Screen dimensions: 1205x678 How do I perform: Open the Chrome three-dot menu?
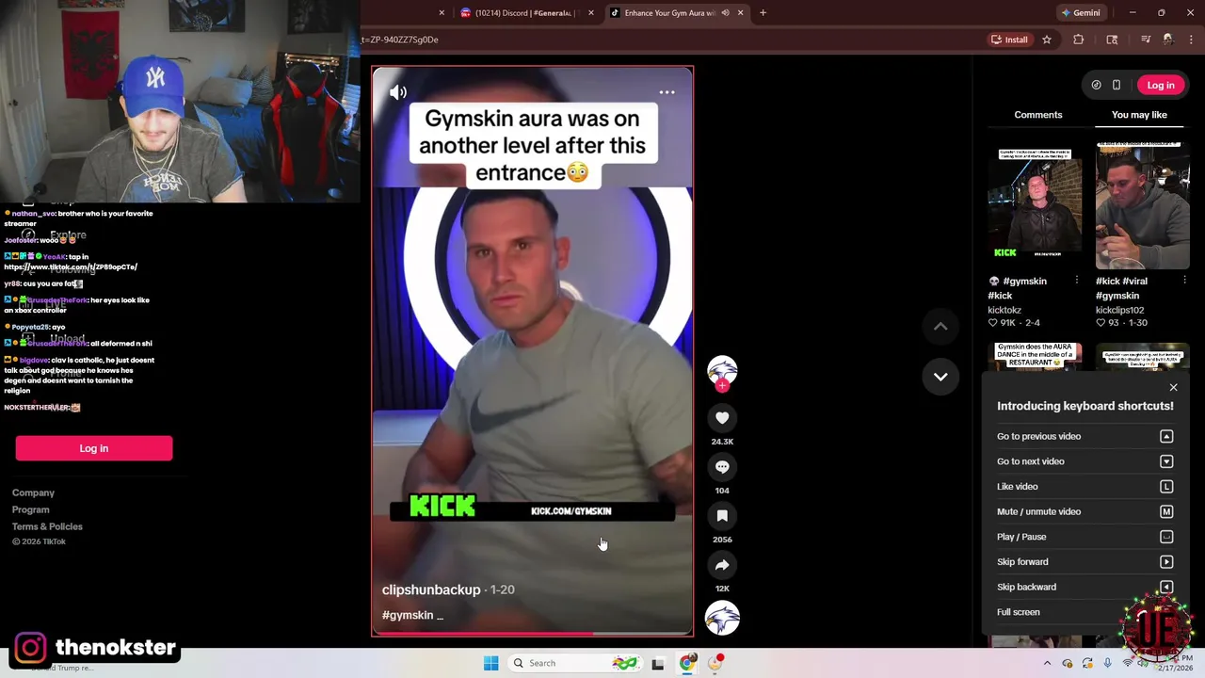[1192, 40]
